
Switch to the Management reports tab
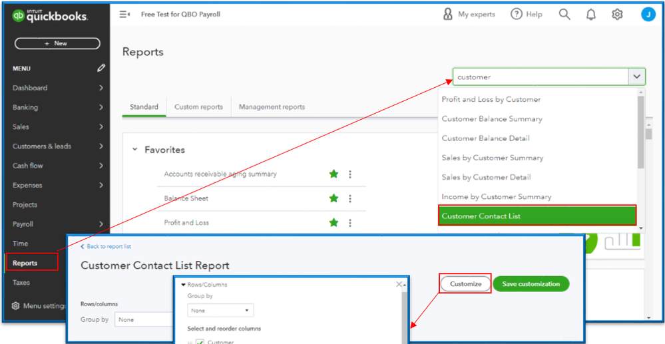click(272, 107)
